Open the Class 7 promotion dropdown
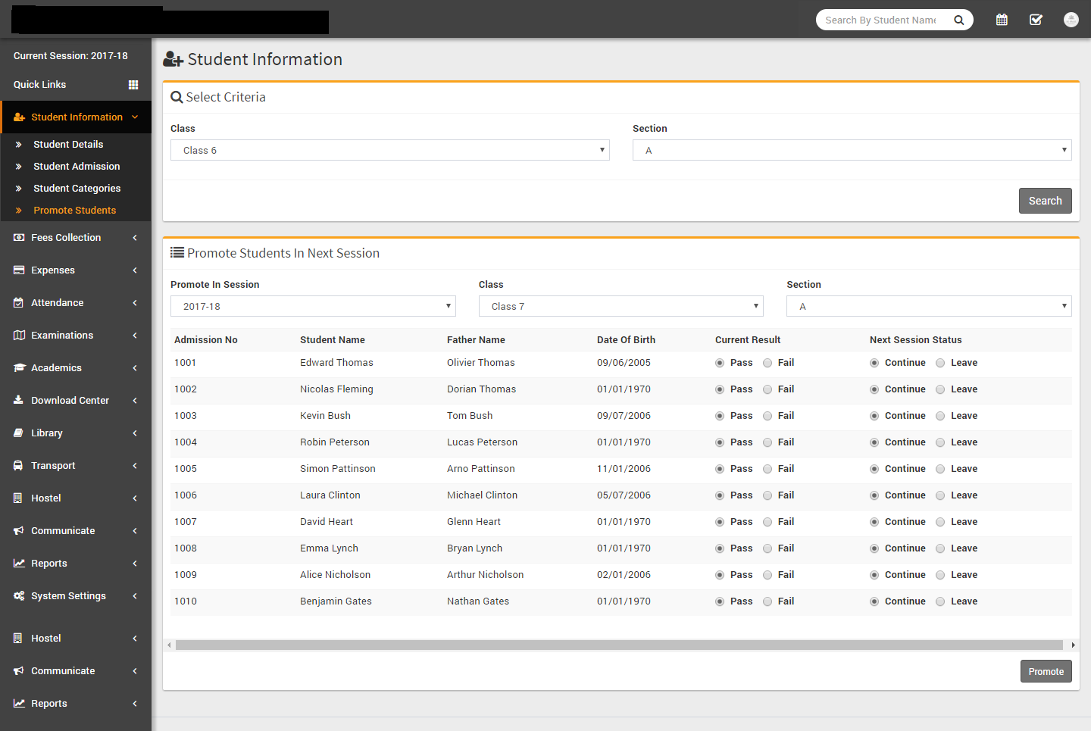 [x=621, y=306]
